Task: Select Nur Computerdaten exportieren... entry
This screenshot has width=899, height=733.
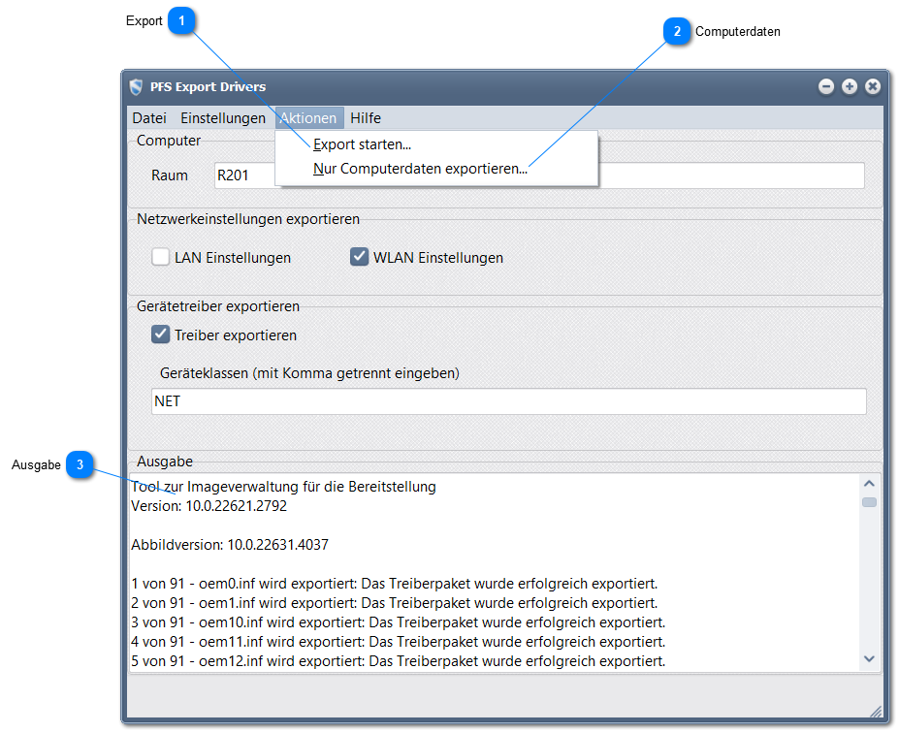Action: 420,169
